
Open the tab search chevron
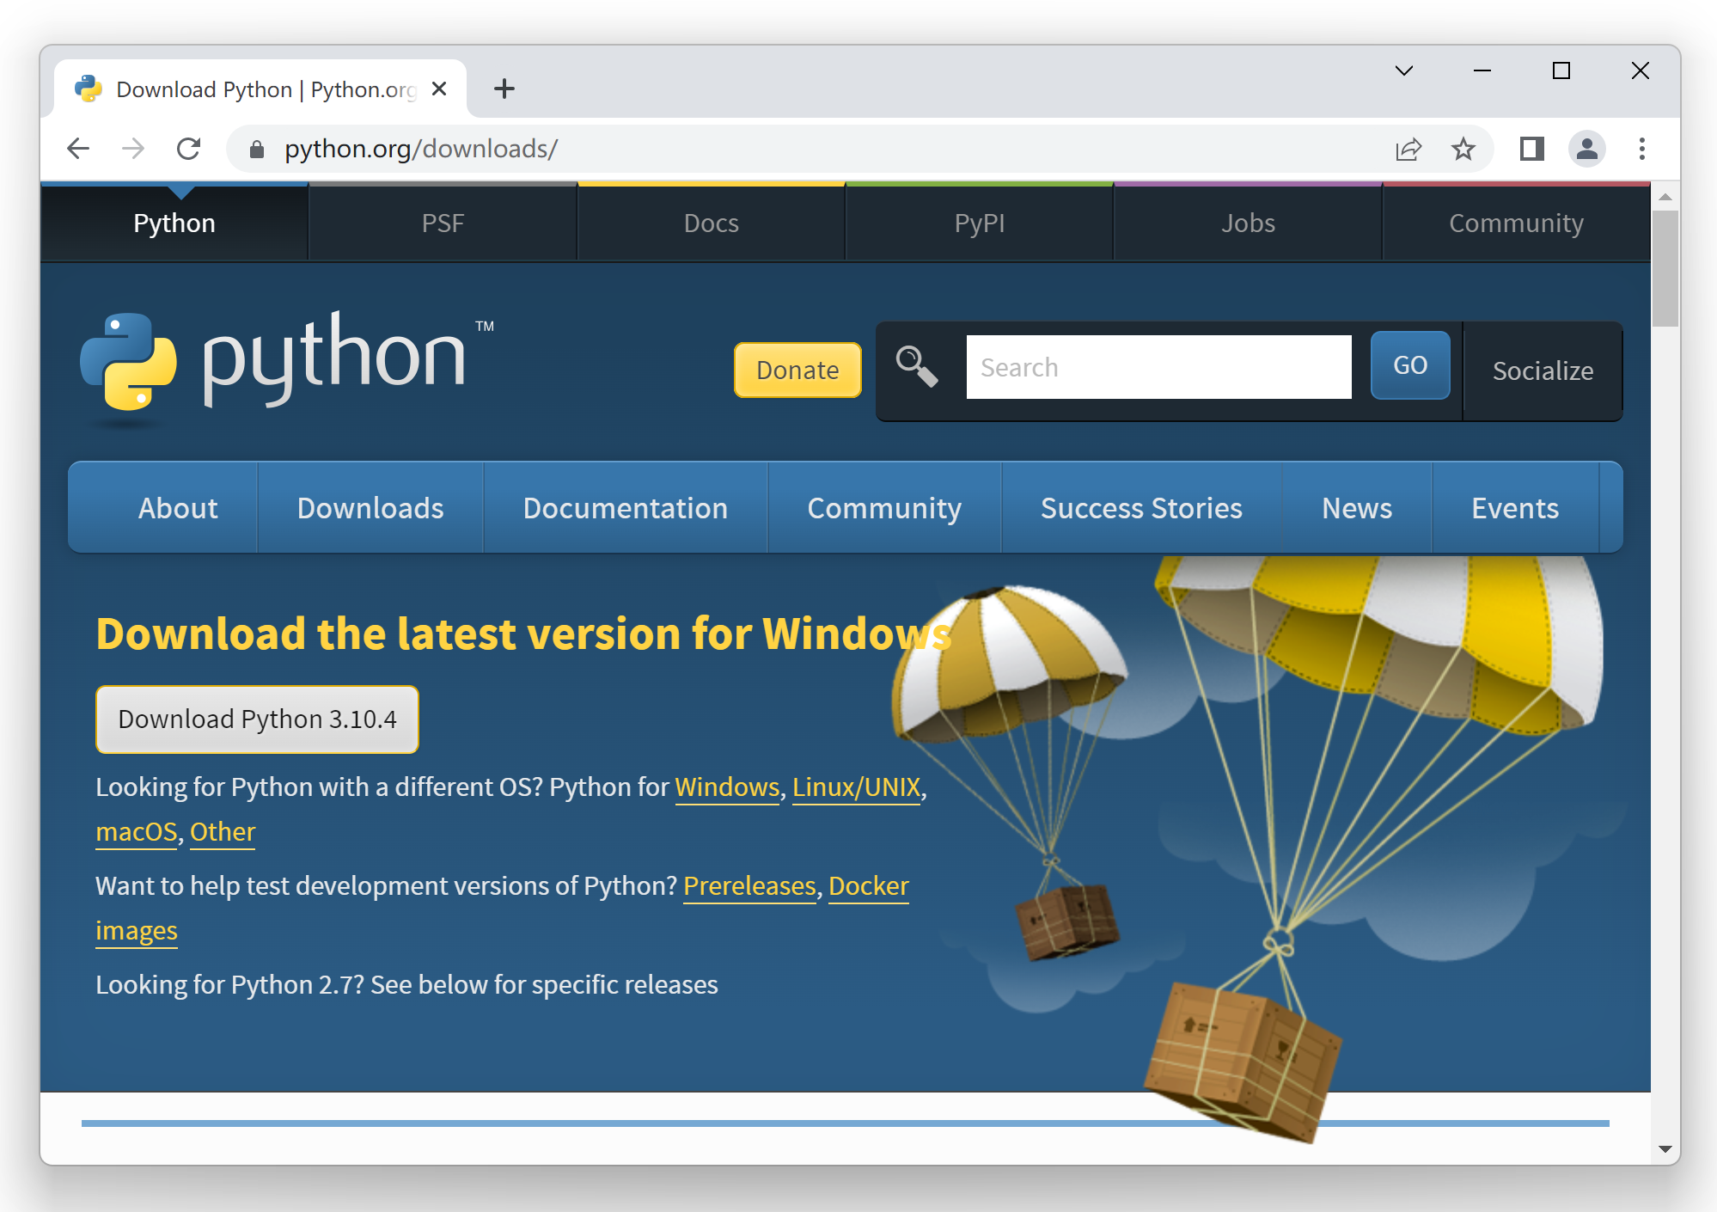[x=1404, y=70]
